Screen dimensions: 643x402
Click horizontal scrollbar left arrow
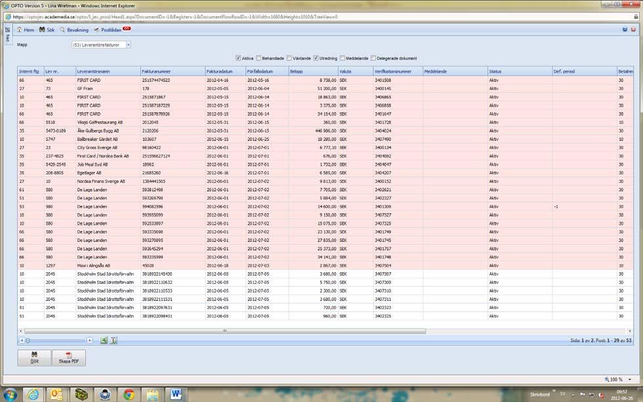(x=21, y=331)
